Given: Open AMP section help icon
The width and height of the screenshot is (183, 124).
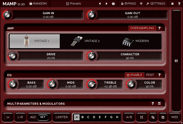Looking at the screenshot, I should (159, 28).
